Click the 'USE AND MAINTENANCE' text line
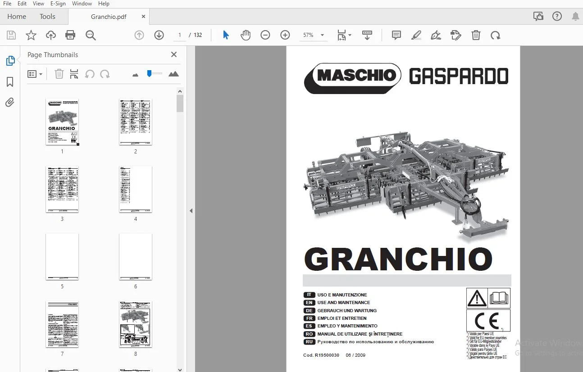583x372 pixels. pyautogui.click(x=344, y=303)
